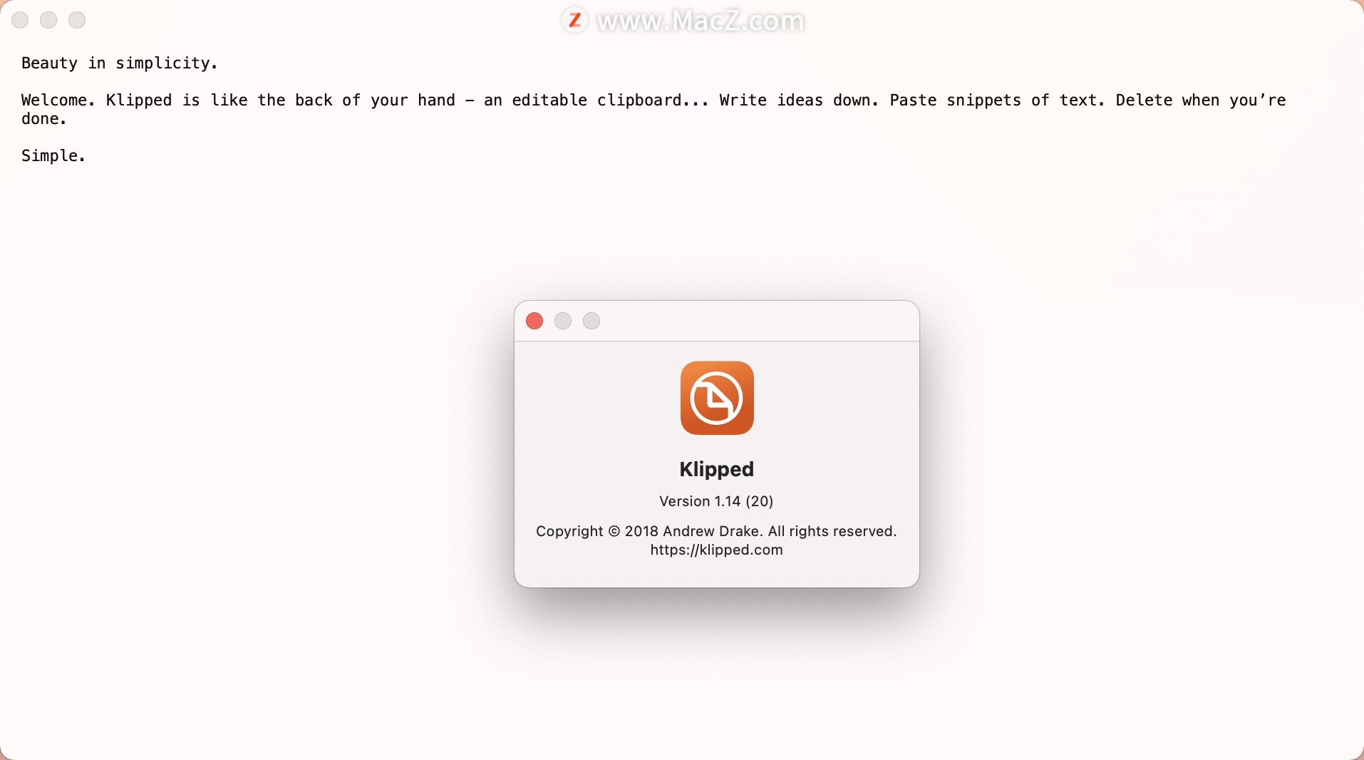Close the About Klipped window
The image size is (1364, 760).
[534, 321]
